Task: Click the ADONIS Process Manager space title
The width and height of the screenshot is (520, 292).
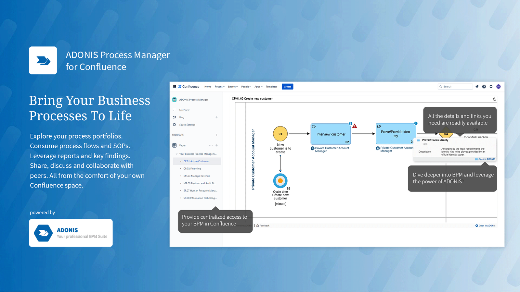Action: [194, 100]
